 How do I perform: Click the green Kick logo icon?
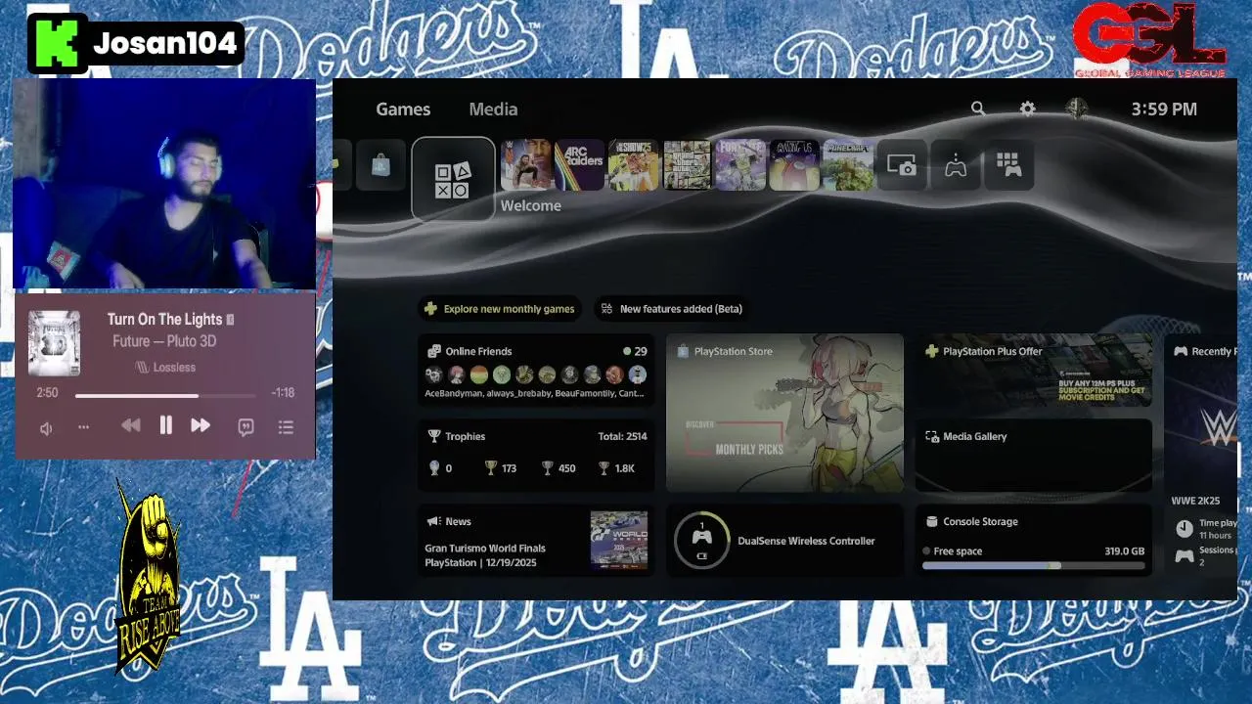tap(57, 44)
